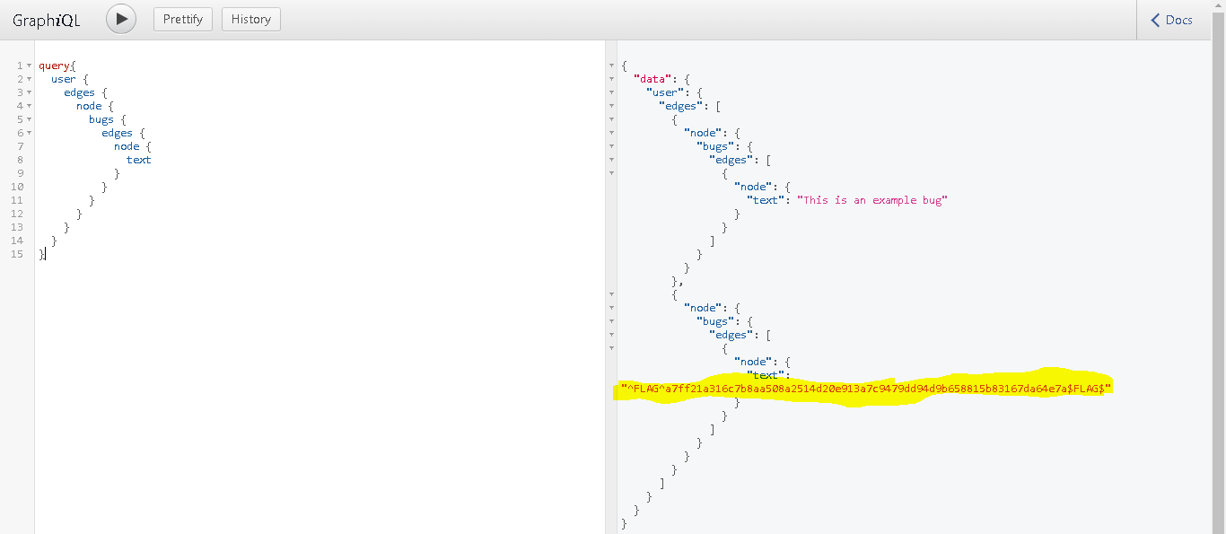The width and height of the screenshot is (1226, 534).
Task: Collapse the user field on line 2
Action: (x=30, y=80)
